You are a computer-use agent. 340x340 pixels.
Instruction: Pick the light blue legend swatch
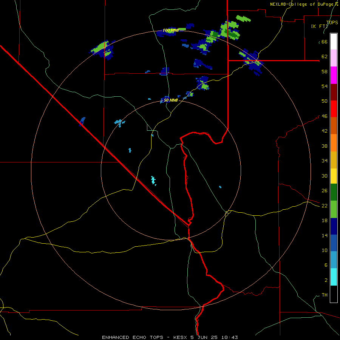point(334,260)
